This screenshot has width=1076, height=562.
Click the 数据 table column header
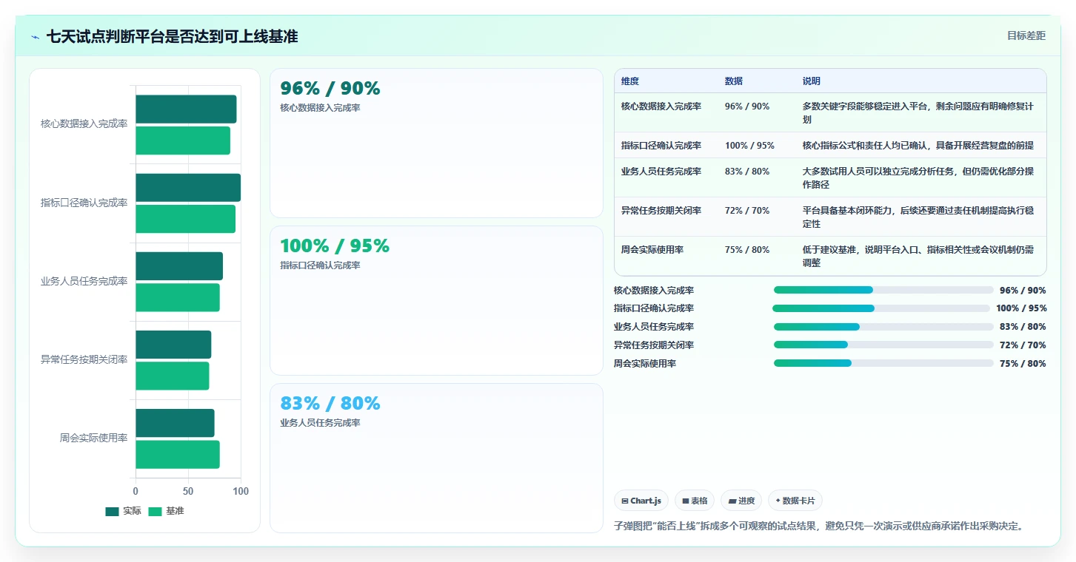734,81
